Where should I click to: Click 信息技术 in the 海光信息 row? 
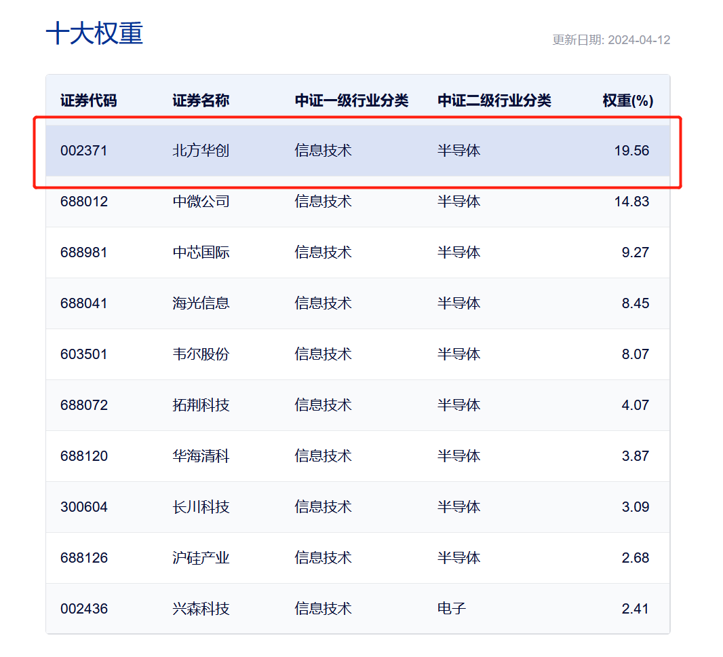(x=324, y=303)
